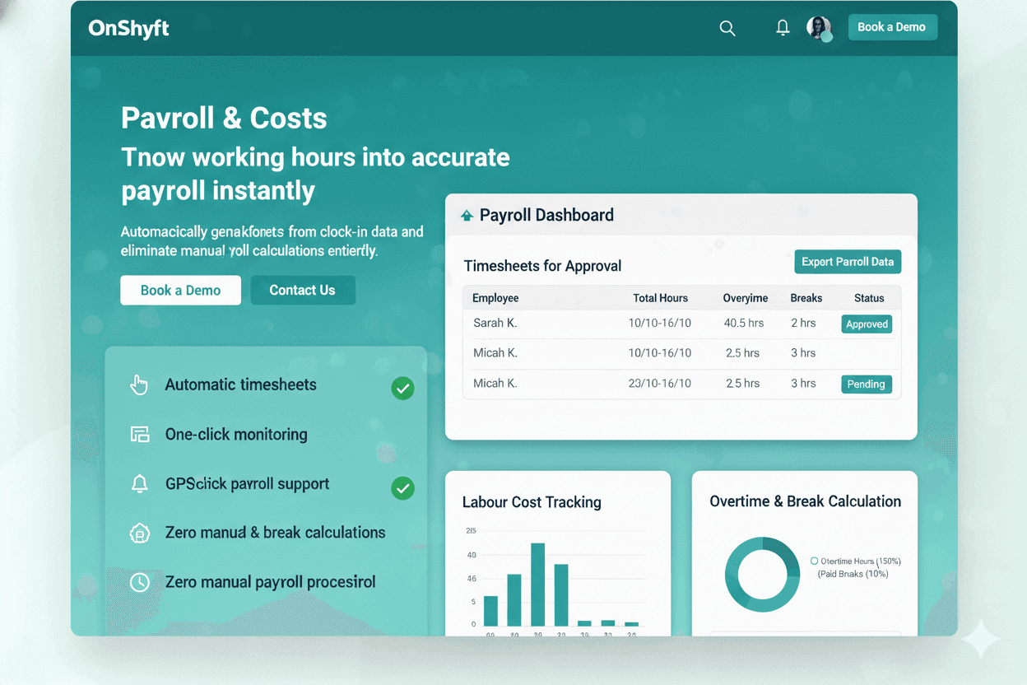Click the Export Payroll Data button

pos(848,262)
